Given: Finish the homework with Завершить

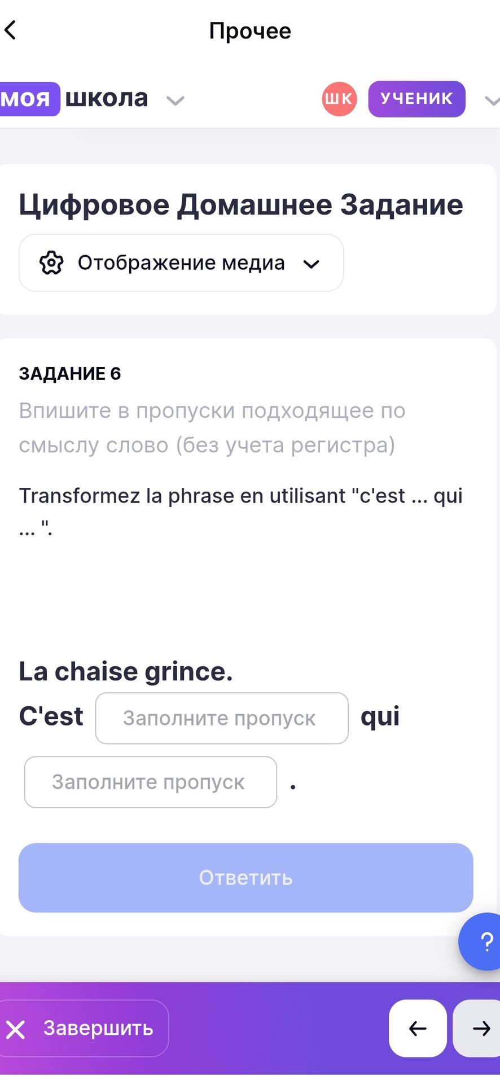Looking at the screenshot, I should point(84,1028).
